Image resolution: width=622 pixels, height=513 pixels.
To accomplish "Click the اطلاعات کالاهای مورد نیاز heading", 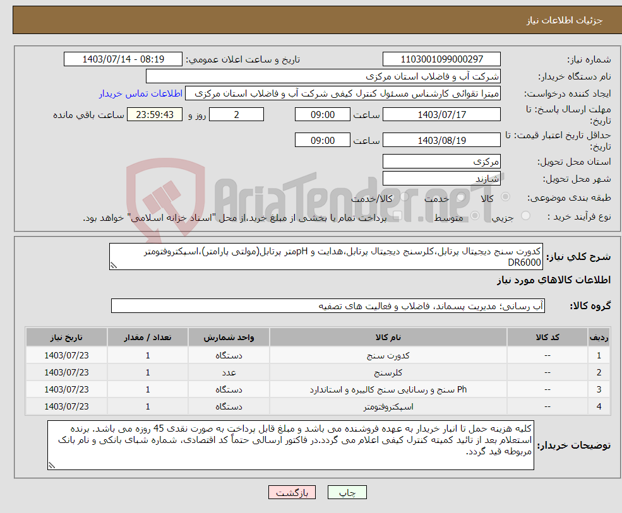I will pos(553,280).
